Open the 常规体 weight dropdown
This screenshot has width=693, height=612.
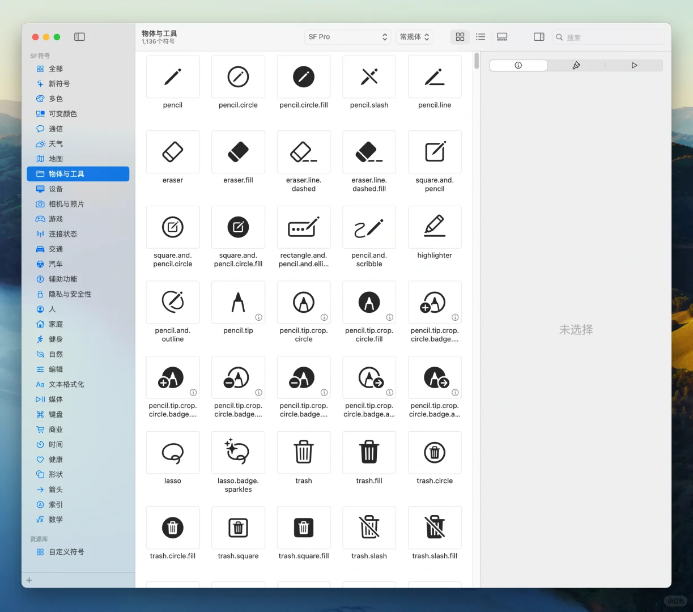[x=414, y=36]
